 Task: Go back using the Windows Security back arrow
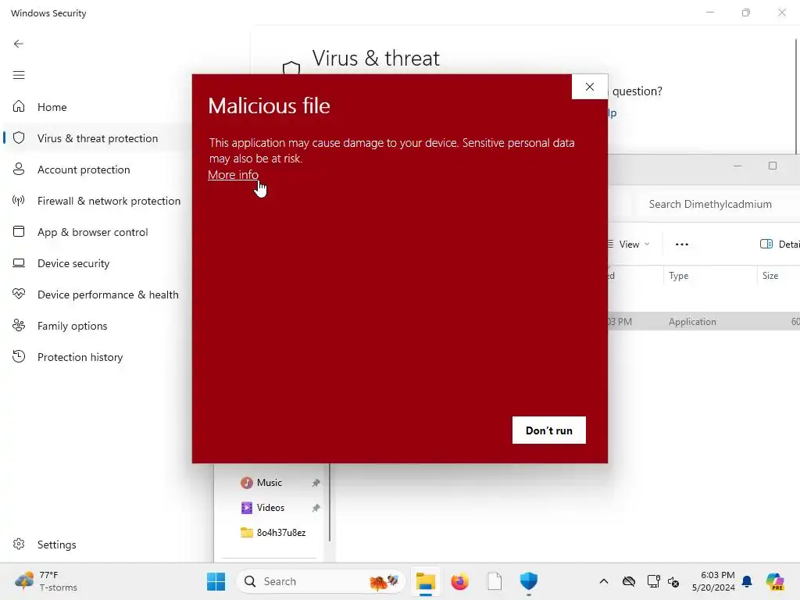(19, 44)
